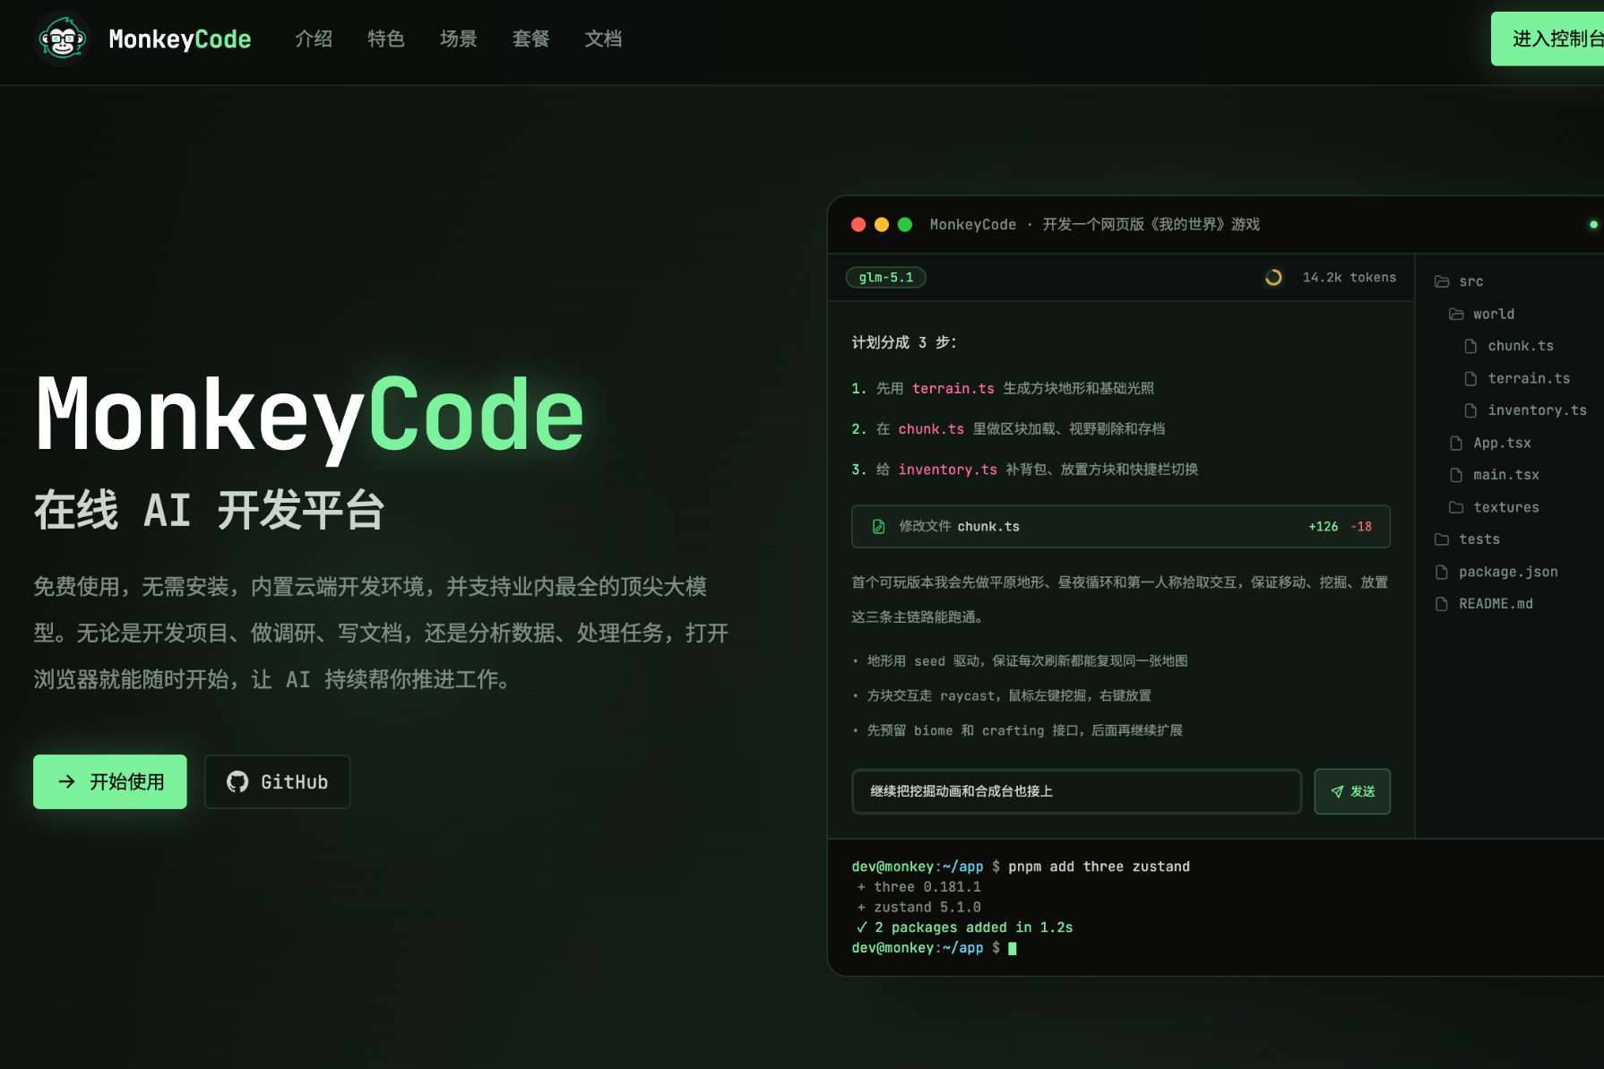The height and width of the screenshot is (1069, 1604).
Task: Click the terminal command pnpm add three zustand
Action: click(1099, 866)
